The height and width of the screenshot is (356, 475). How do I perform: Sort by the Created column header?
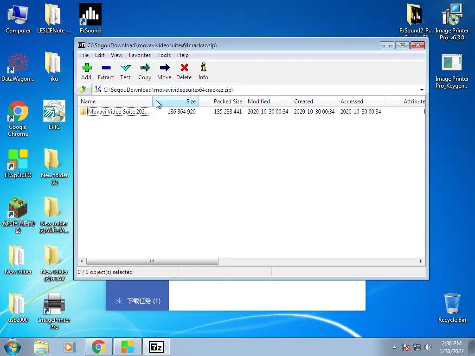(x=315, y=102)
